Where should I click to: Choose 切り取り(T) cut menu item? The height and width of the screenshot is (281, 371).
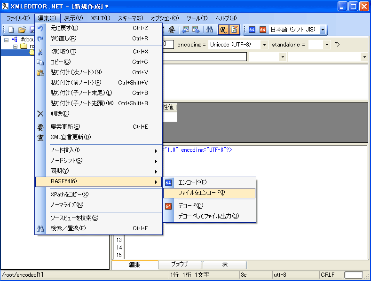coord(98,52)
